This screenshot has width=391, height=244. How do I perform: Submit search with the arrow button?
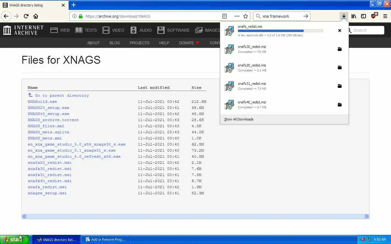(306, 16)
